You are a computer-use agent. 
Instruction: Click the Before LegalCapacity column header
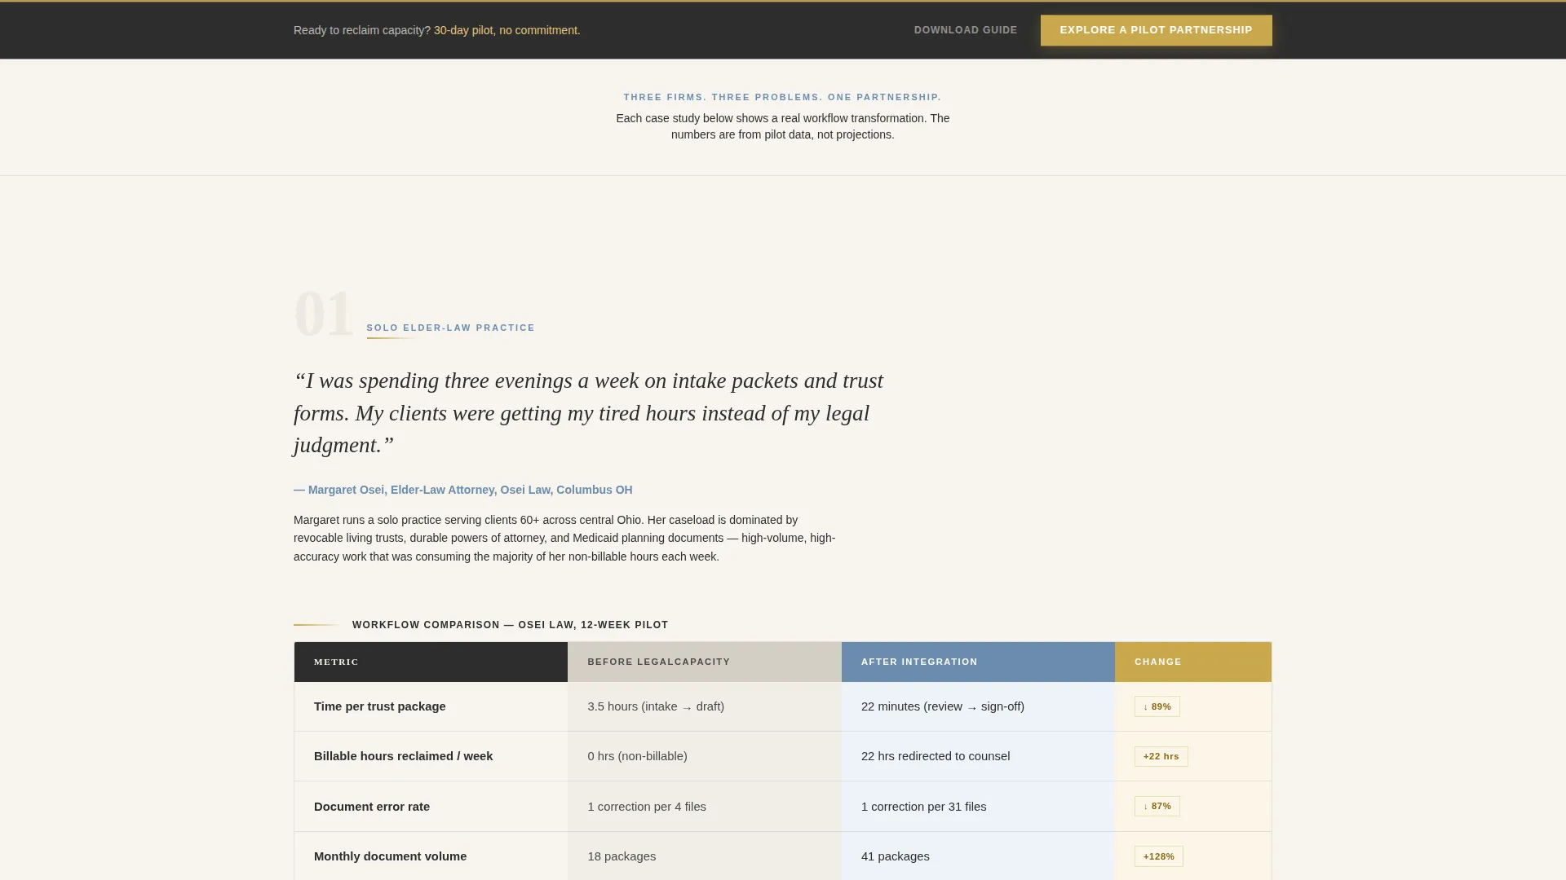pyautogui.click(x=704, y=662)
